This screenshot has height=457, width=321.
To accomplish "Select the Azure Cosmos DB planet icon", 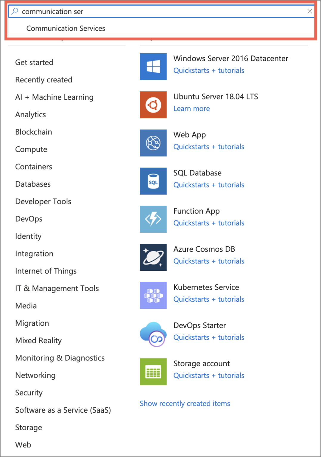I will [x=153, y=257].
